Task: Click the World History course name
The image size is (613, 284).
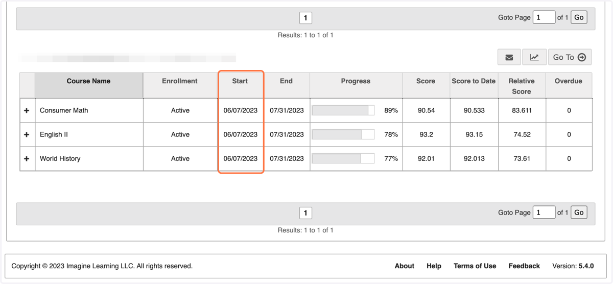Action: 60,158
